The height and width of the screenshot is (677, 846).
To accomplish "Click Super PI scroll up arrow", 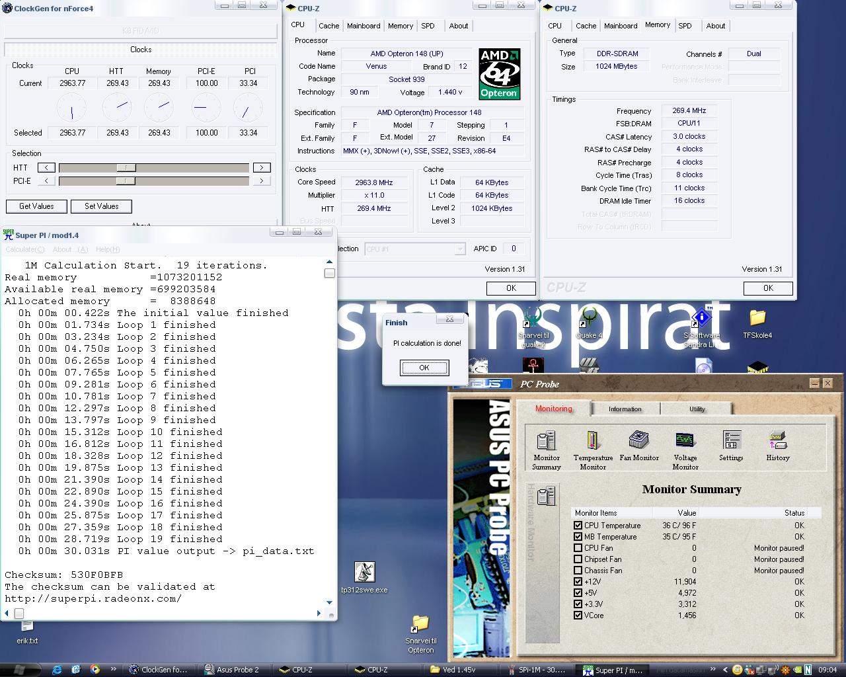I will 330,262.
